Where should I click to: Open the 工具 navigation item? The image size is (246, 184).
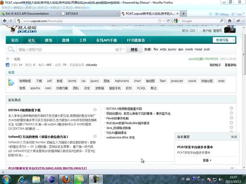[x=83, y=40]
